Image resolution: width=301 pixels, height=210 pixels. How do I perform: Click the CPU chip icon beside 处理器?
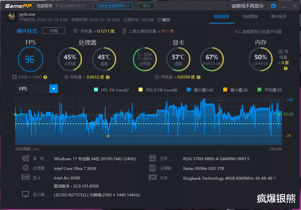click(x=25, y=168)
